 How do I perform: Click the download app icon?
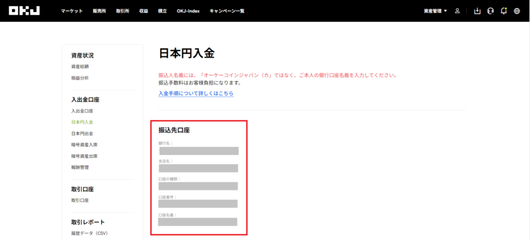(x=477, y=11)
